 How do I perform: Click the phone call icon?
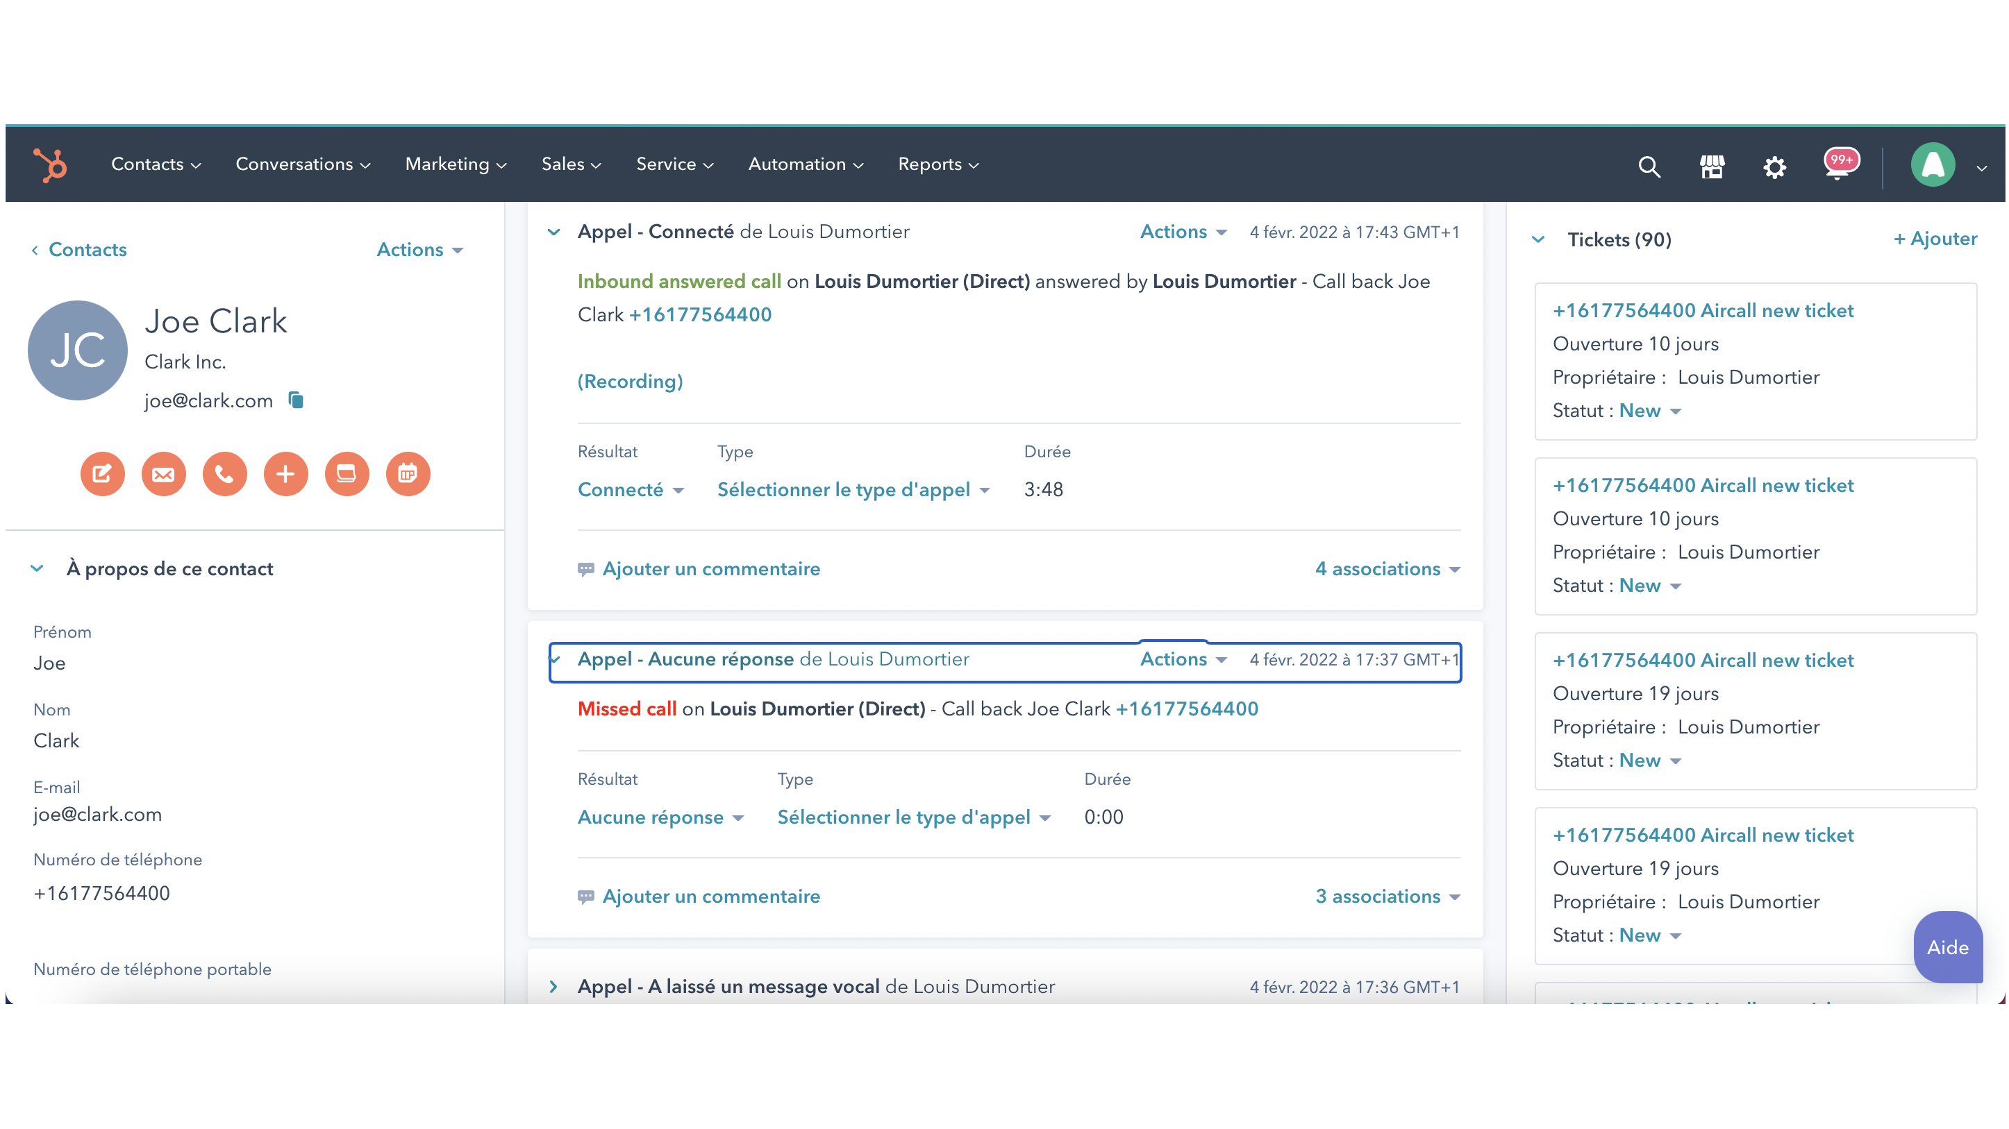point(224,474)
